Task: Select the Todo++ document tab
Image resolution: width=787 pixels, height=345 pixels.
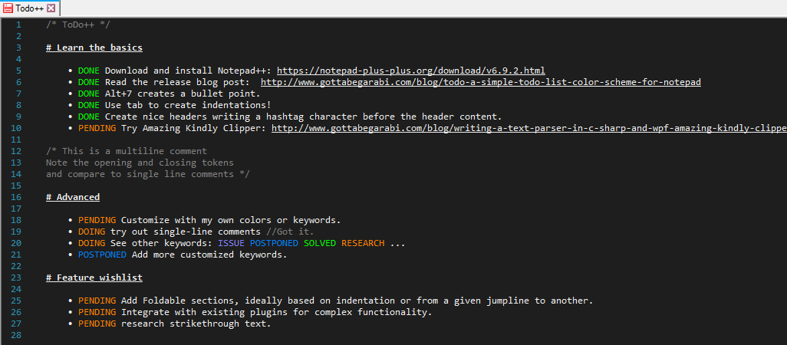Action: (30, 8)
